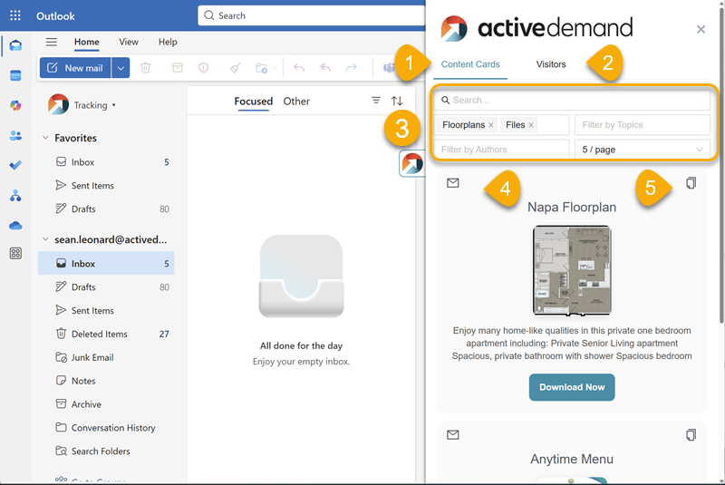Open Inbox under Favorites
The height and width of the screenshot is (485, 725).
[x=106, y=162]
